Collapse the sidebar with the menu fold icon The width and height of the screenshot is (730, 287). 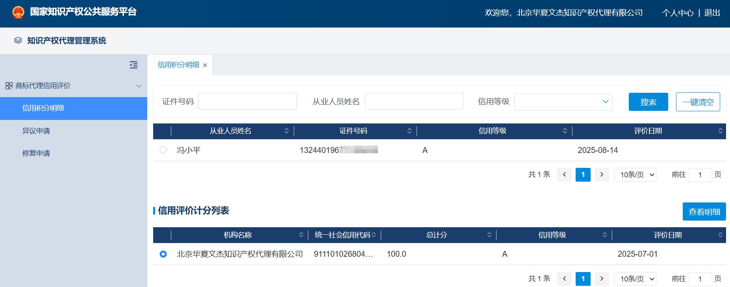[134, 65]
